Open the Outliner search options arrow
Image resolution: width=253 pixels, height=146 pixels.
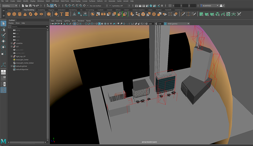tap(47, 27)
